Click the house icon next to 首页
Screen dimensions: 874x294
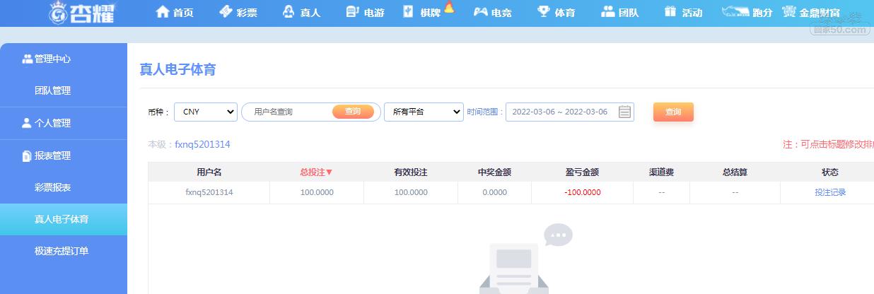[163, 11]
